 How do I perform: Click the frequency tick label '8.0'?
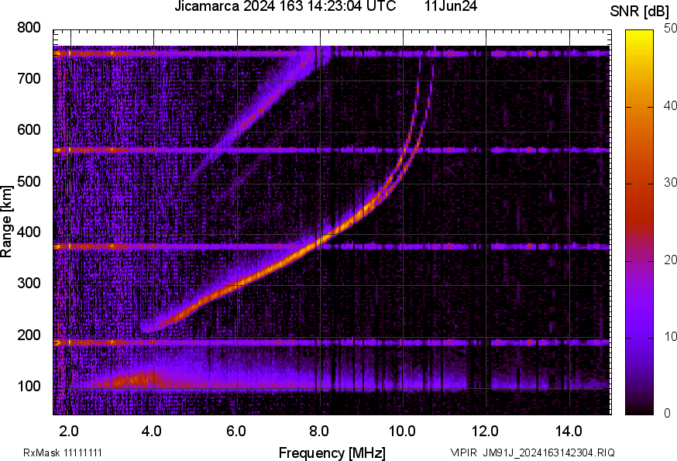tap(318, 432)
